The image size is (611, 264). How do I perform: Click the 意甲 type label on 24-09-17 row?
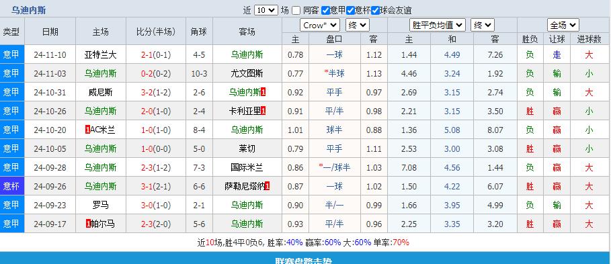[11, 224]
